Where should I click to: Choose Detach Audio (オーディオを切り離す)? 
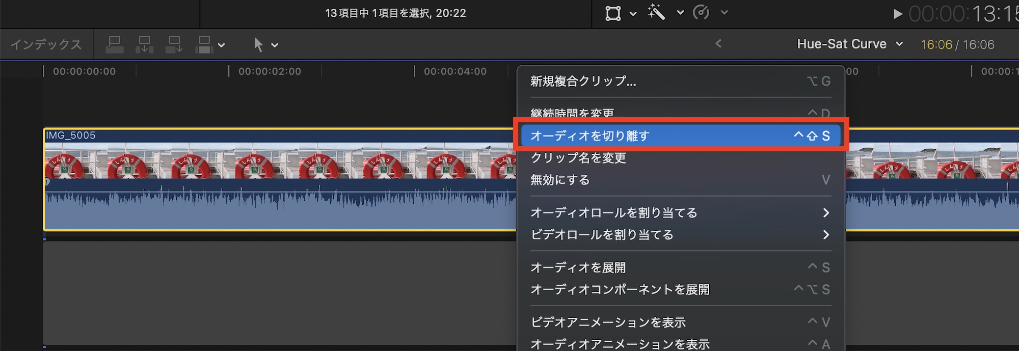[x=681, y=136]
